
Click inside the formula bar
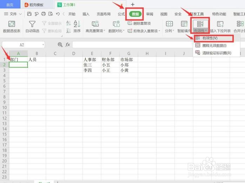pos(133,45)
